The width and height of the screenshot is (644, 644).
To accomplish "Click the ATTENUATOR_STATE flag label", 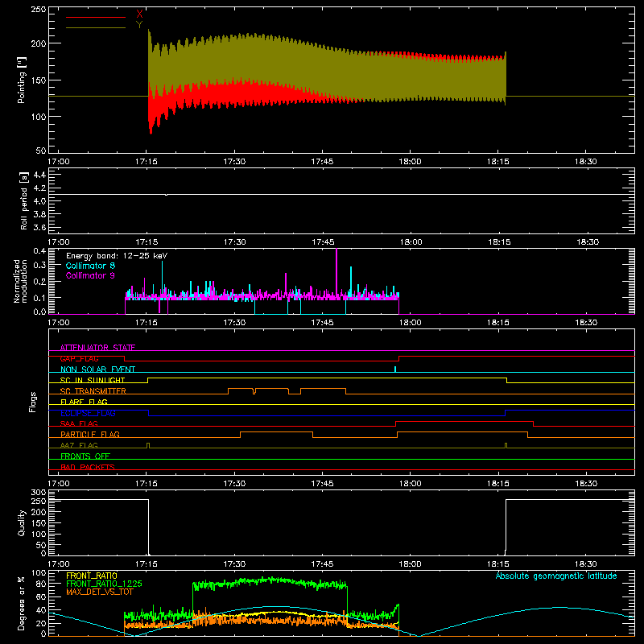I will click(x=97, y=348).
